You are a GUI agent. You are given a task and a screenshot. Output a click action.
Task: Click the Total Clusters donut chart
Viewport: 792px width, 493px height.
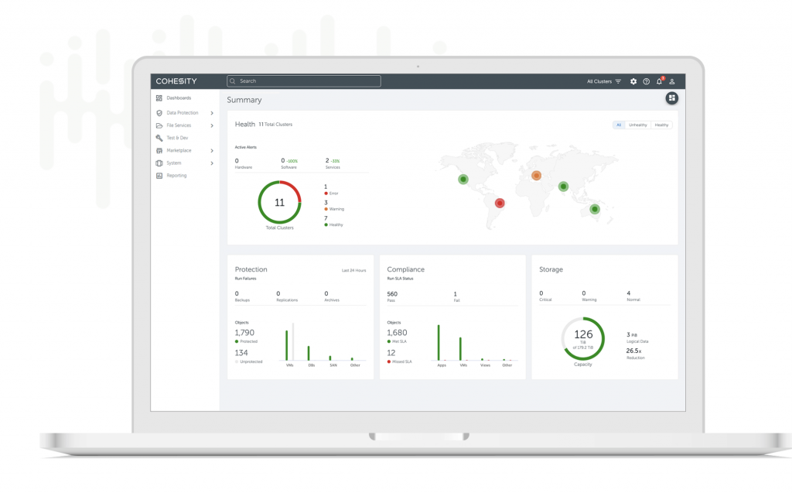coord(279,202)
